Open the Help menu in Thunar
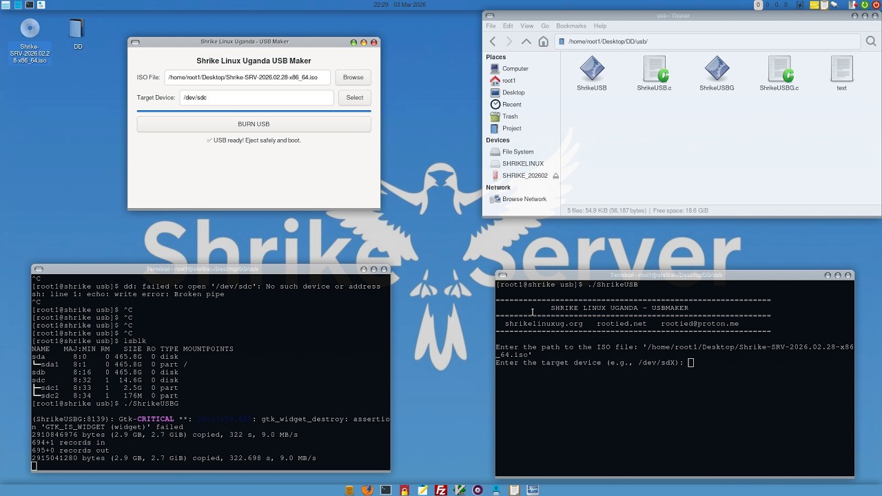Screen dimensions: 882x496 (600, 26)
